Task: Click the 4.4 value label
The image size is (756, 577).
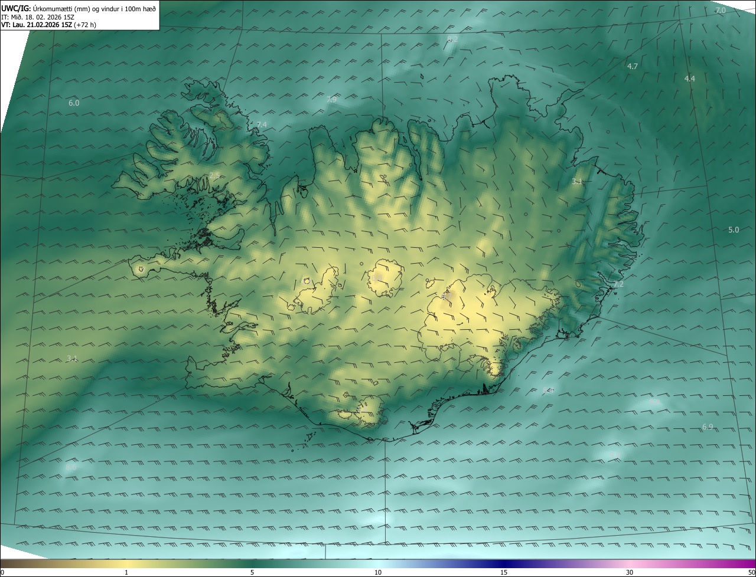Action: [689, 78]
